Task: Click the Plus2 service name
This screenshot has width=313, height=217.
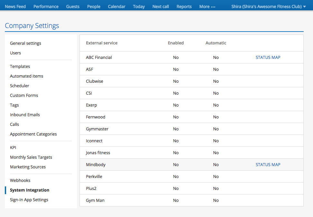Action: (91, 188)
